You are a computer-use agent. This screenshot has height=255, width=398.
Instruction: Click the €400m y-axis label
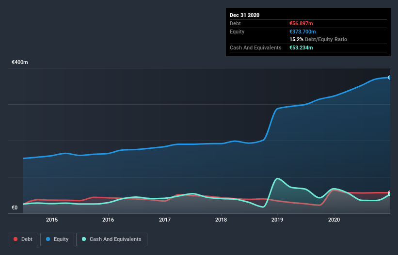pyautogui.click(x=20, y=62)
